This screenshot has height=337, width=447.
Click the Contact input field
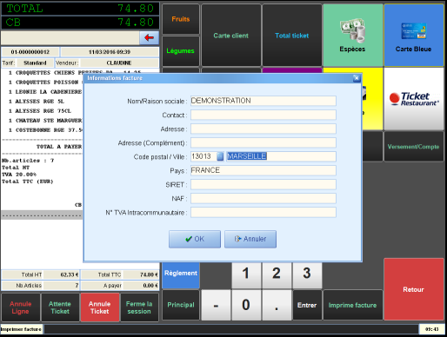click(x=264, y=115)
